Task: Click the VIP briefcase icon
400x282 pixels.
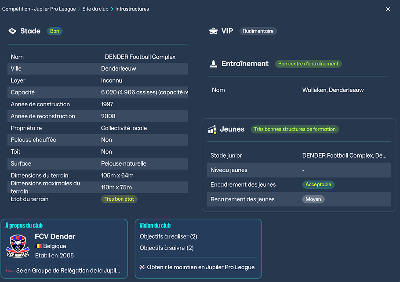Action: [x=213, y=31]
